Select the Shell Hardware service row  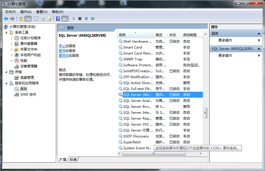coord(160,41)
